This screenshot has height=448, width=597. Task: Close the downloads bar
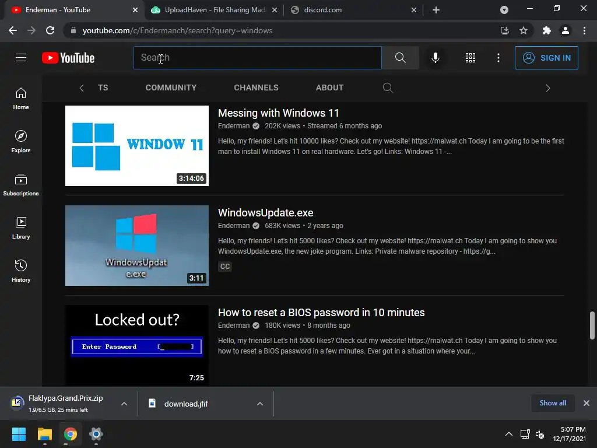[x=587, y=403]
